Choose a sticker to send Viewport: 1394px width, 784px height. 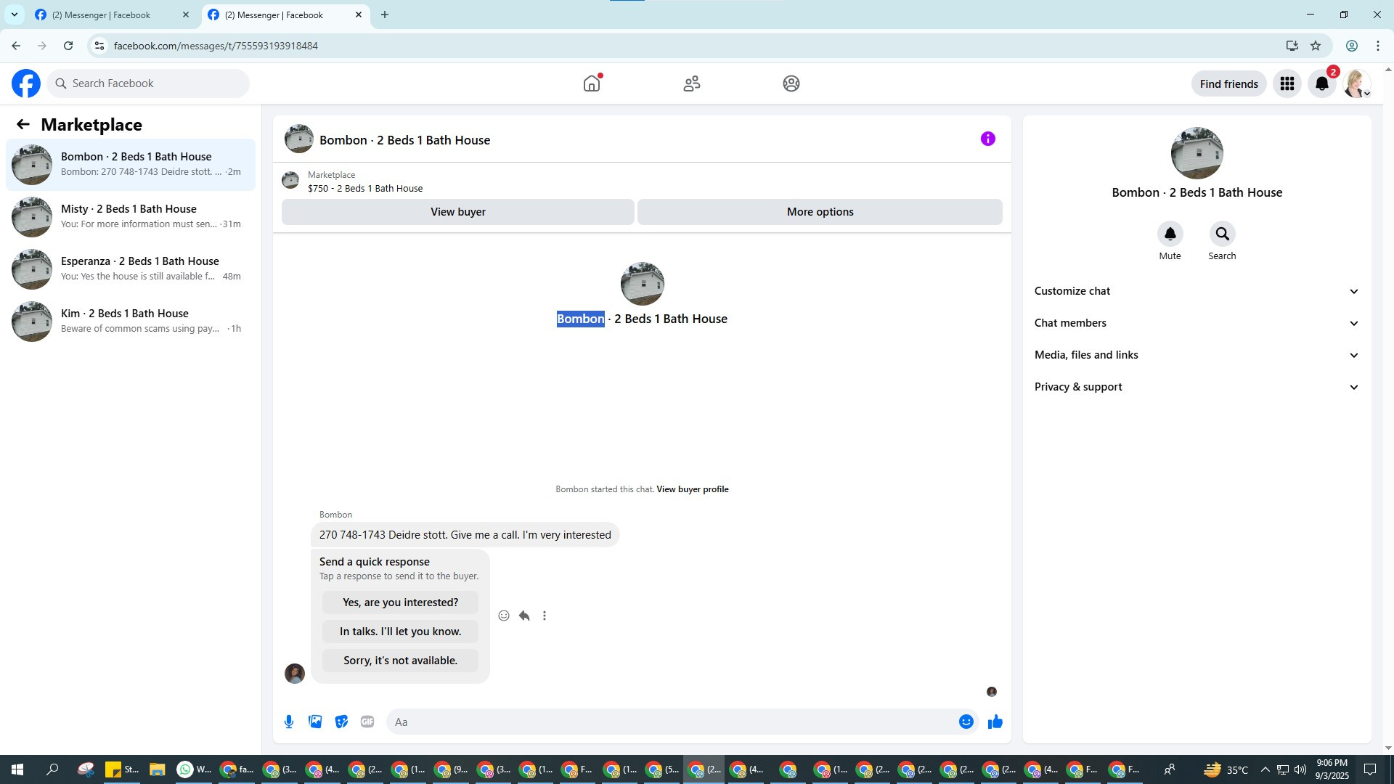pyautogui.click(x=341, y=722)
